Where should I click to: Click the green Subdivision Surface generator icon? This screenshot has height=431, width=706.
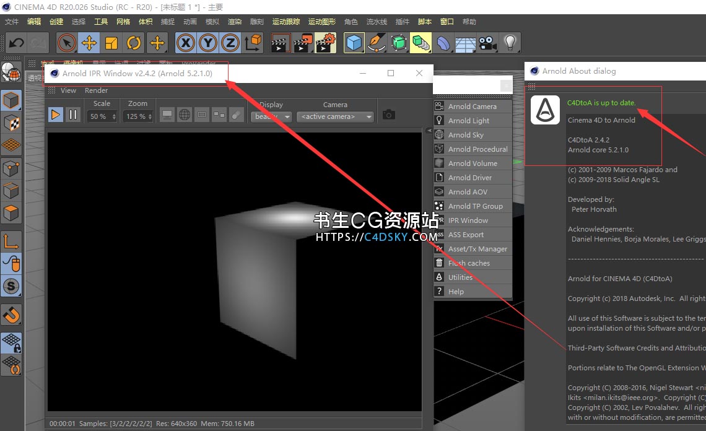point(398,43)
